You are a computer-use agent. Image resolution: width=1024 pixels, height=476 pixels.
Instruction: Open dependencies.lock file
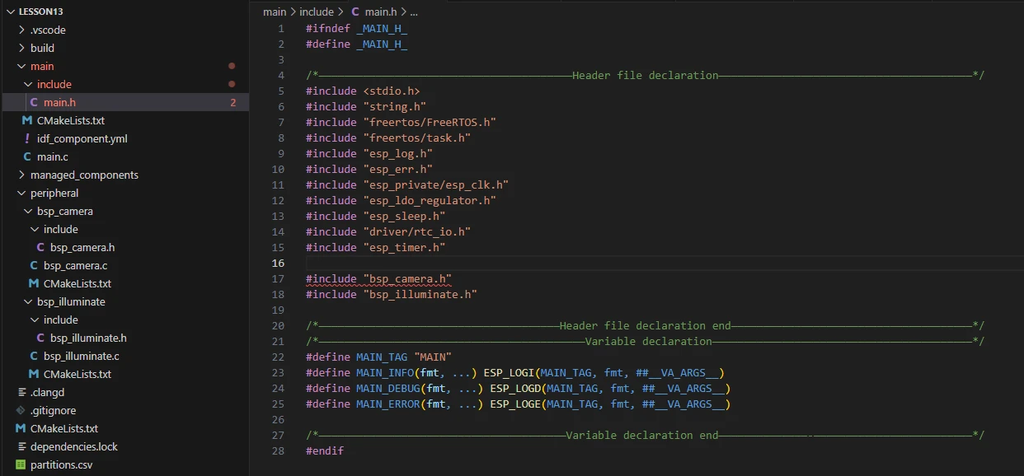73,447
